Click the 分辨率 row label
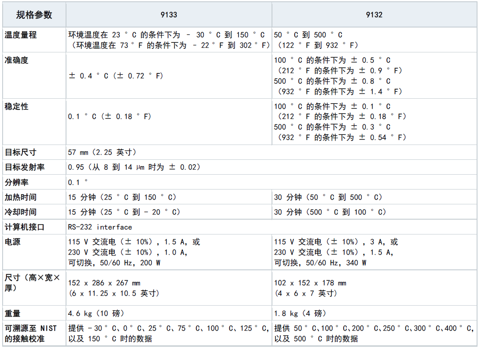Screen dimensions: 481x348 (17, 182)
